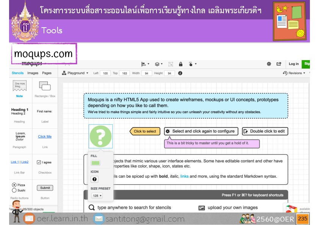Click the stacked layers arrange icon
The width and height of the screenshot is (319, 225).
click(x=158, y=64)
